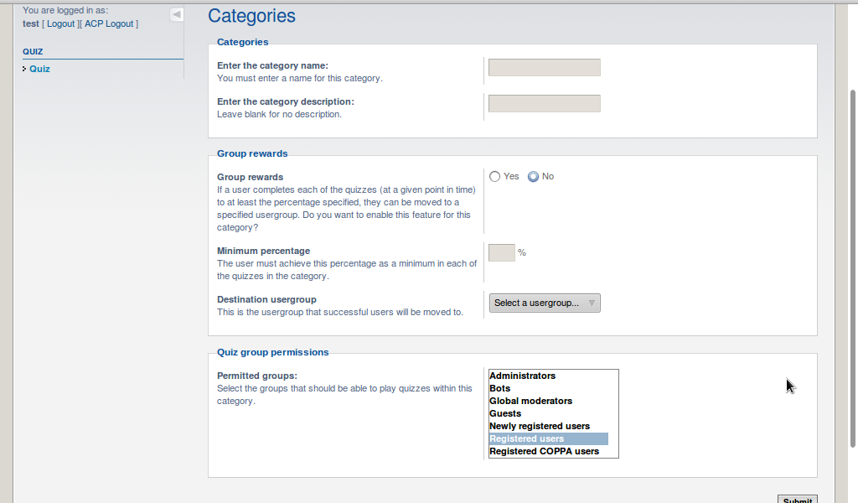
Task: Open the Select a usergroup dropdown
Action: (545, 303)
